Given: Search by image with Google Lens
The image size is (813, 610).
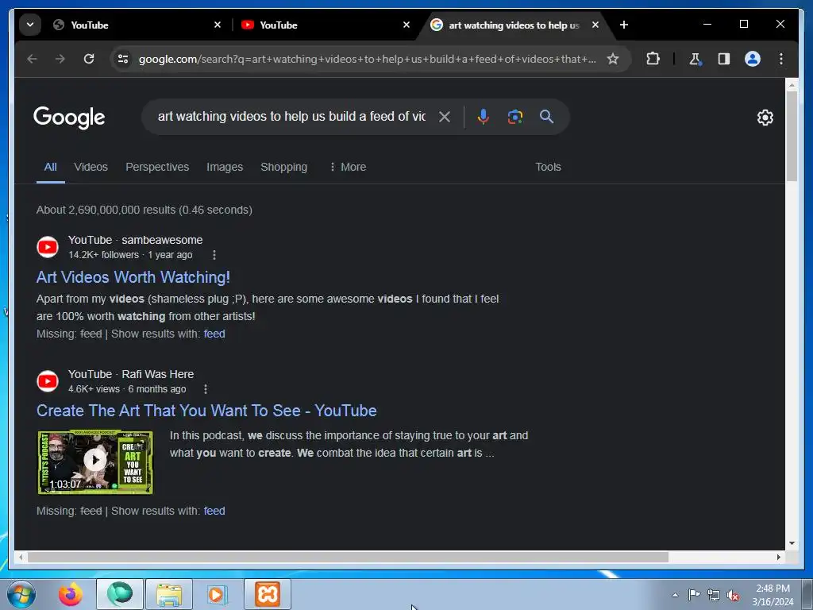Looking at the screenshot, I should (x=514, y=117).
